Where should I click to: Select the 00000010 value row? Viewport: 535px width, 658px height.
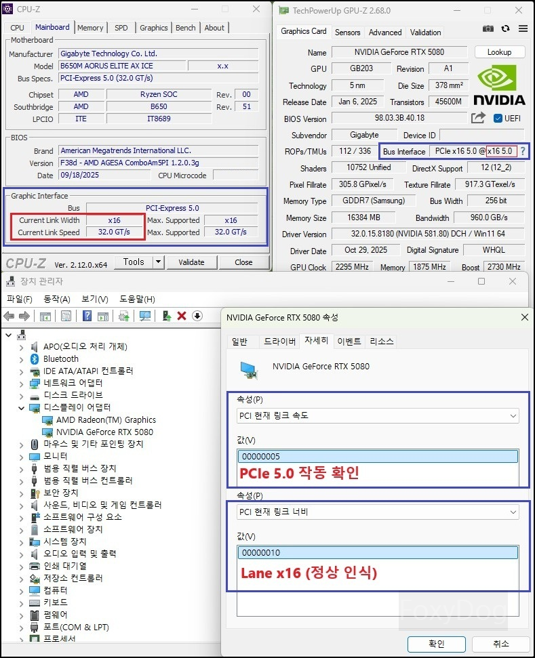378,553
